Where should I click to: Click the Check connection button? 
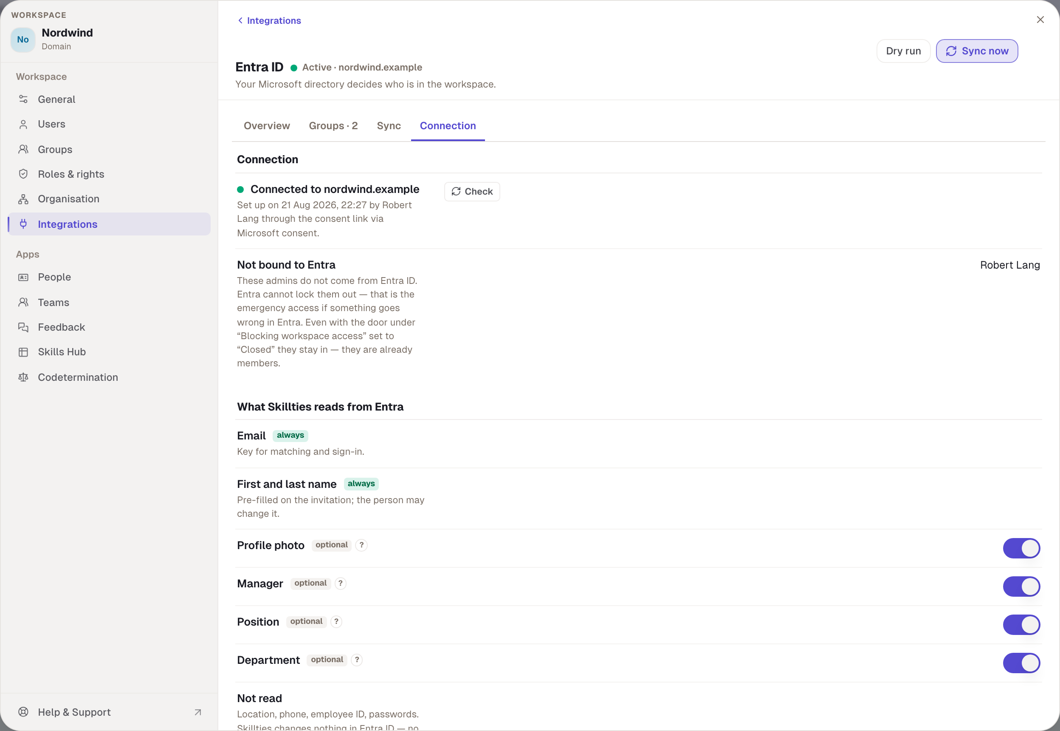[472, 191]
